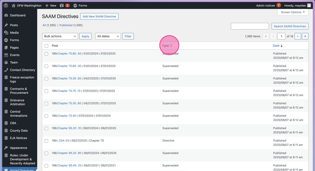Check the Chapter 75.80 .40 row checkbox
Image resolution: width=315 pixels, height=171 pixels.
coord(46,54)
